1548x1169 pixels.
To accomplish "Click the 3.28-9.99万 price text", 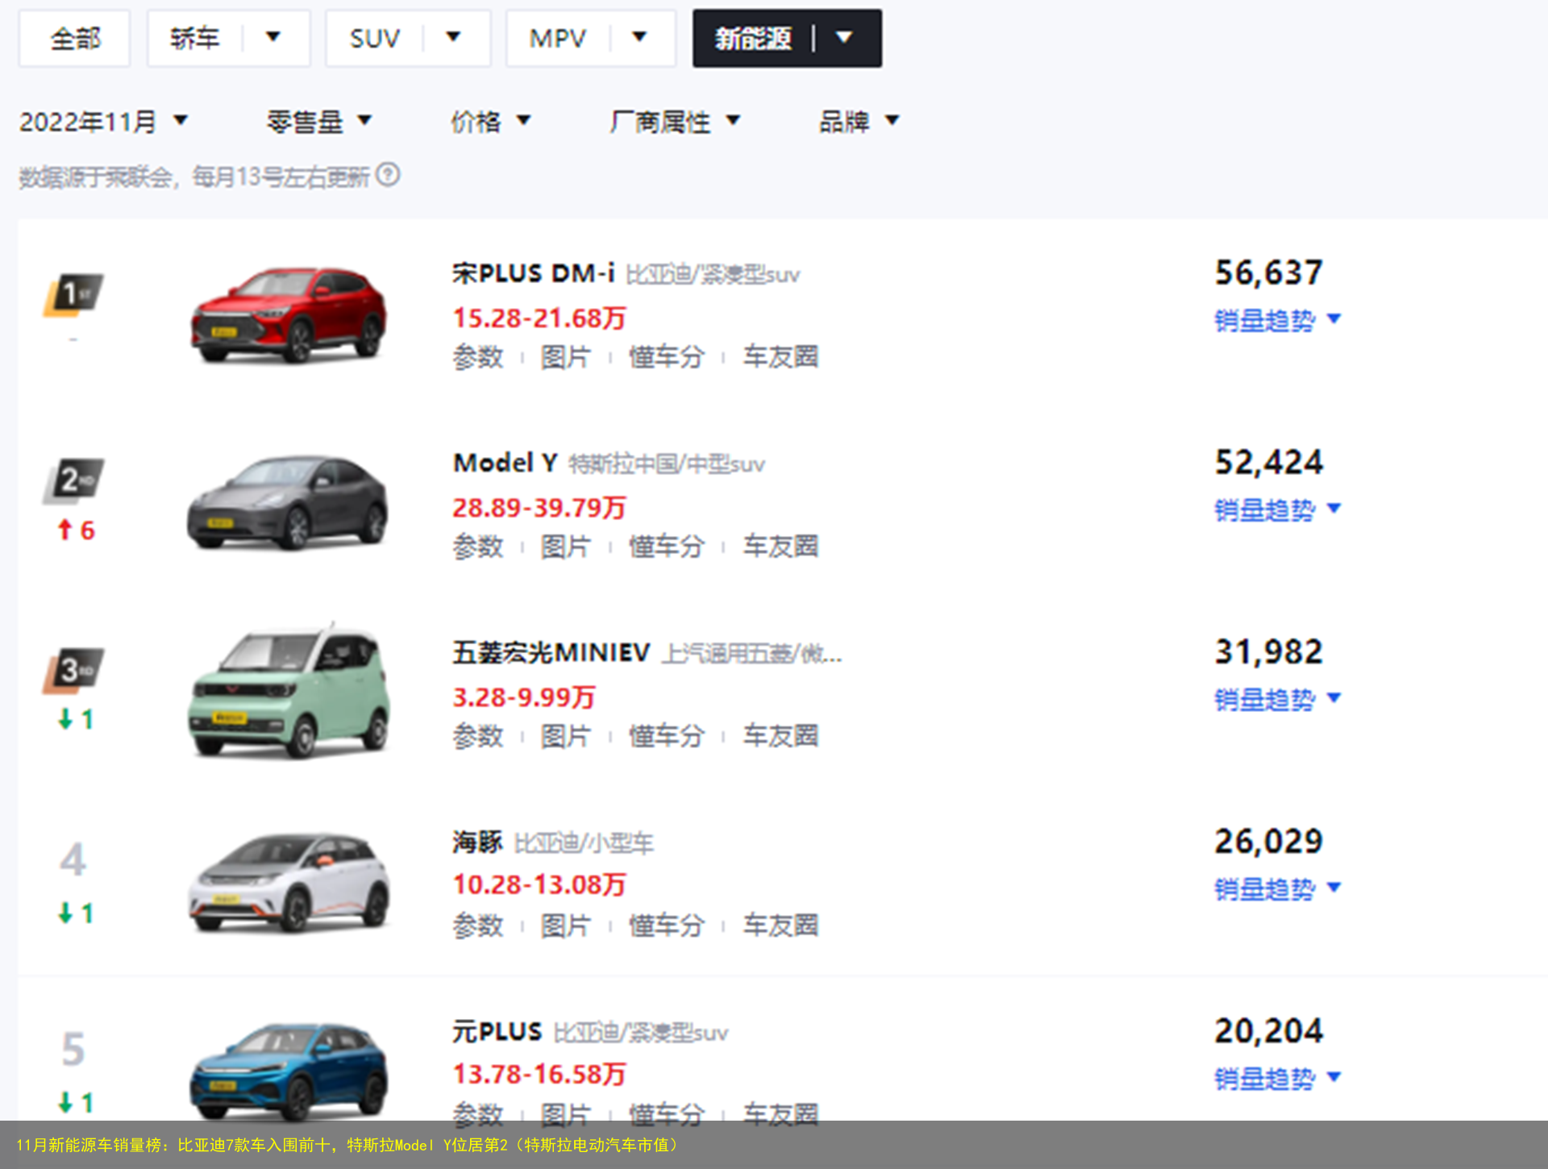I will click(x=524, y=697).
